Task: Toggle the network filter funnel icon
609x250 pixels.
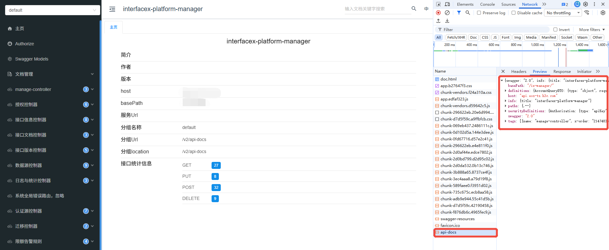Action: point(459,13)
